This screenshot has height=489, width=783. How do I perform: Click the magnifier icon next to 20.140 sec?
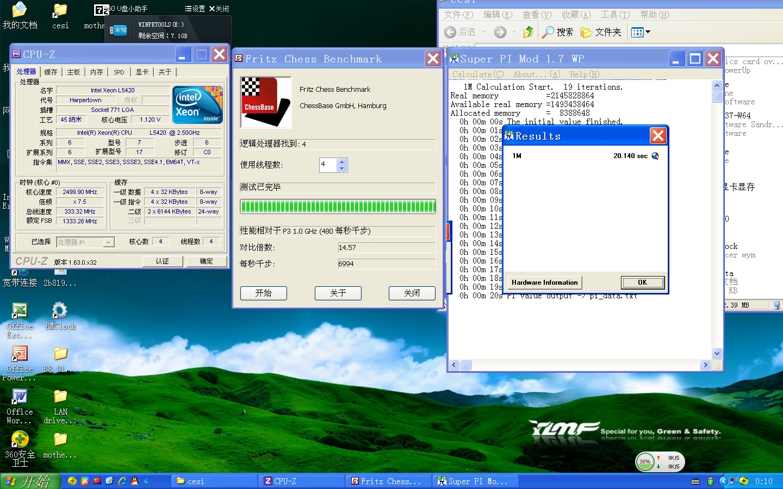pos(655,156)
